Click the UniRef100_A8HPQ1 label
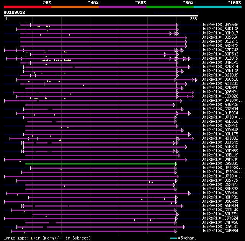The height and width of the screenshot is (241, 245). point(220,197)
